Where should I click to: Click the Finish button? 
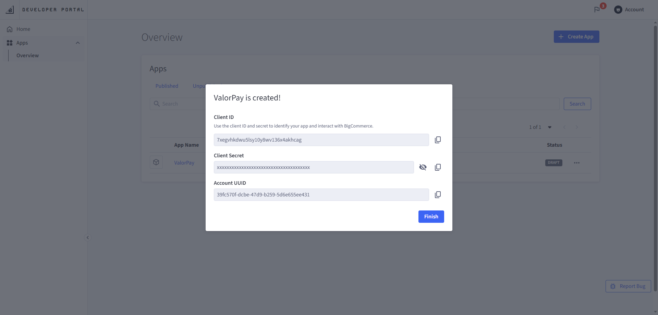pos(431,217)
